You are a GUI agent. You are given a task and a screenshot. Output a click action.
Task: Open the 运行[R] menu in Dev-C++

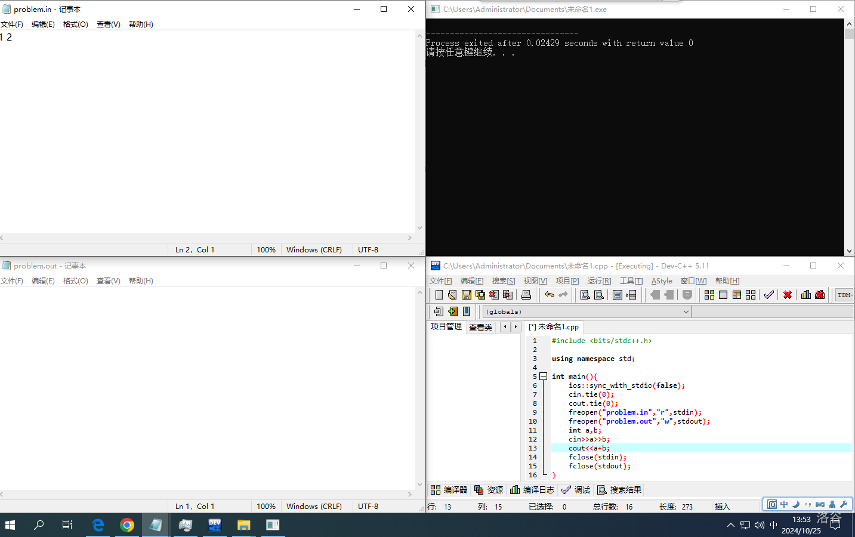click(x=599, y=281)
